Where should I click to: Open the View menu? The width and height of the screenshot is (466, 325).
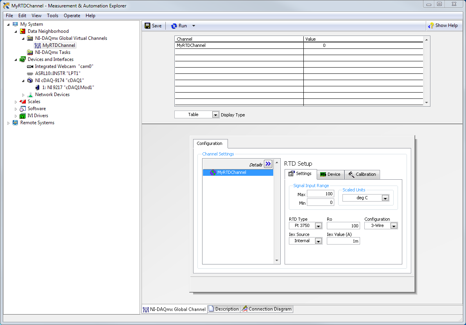tap(37, 16)
